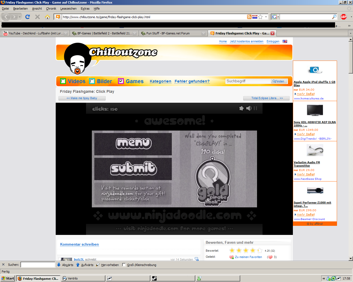The height and width of the screenshot is (282, 353).
Task: Click the heart-plus favorites icon
Action: coord(231,257)
